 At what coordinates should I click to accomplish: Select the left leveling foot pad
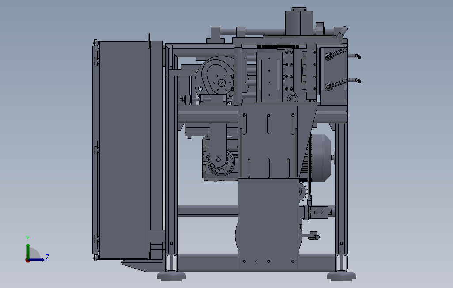point(171,277)
